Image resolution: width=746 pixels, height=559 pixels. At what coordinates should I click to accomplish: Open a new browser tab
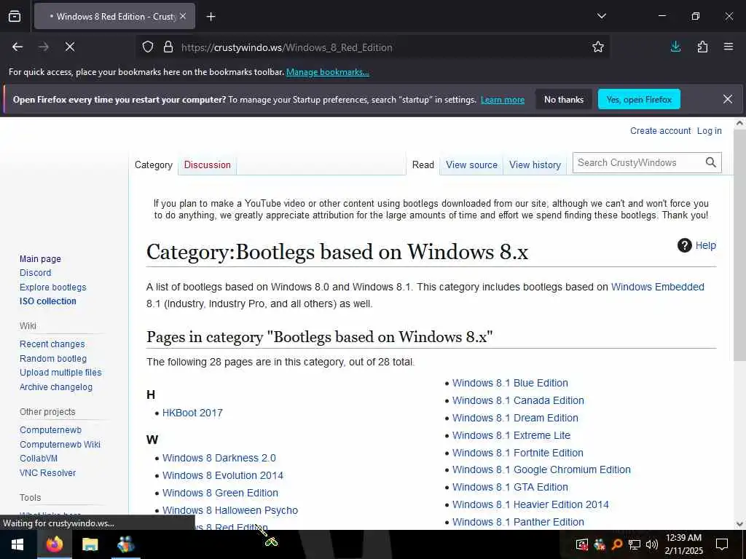pos(211,17)
